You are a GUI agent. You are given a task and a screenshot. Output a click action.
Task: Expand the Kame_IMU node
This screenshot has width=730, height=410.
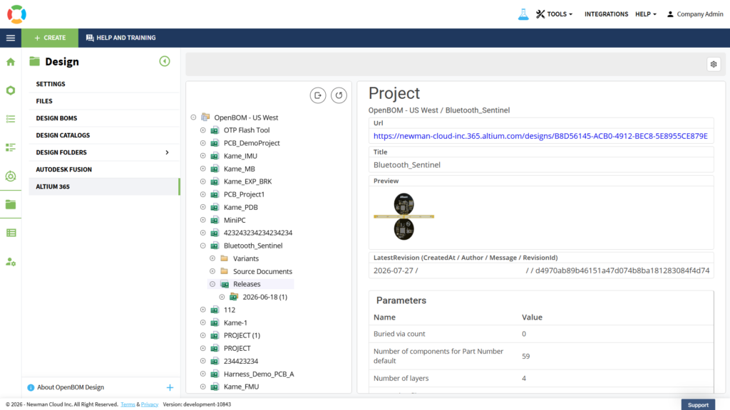tap(203, 156)
